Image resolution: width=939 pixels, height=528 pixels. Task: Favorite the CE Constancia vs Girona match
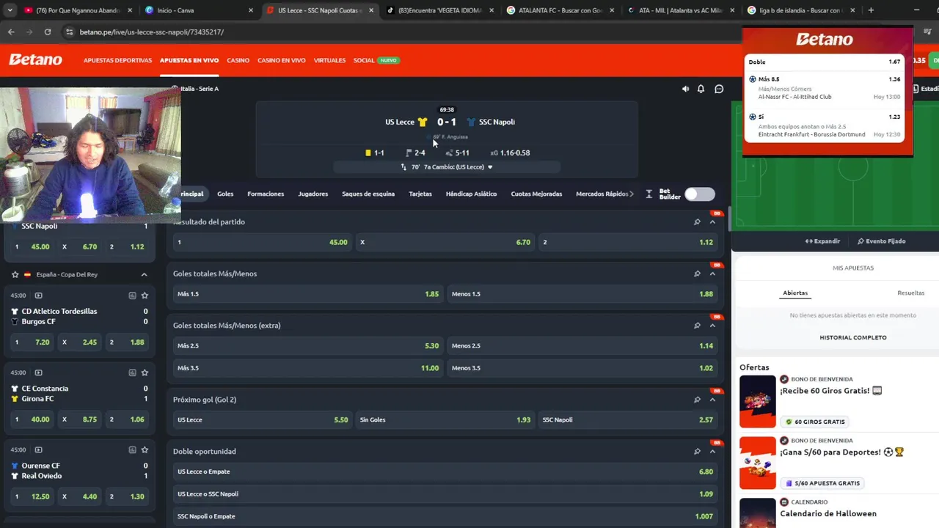145,373
